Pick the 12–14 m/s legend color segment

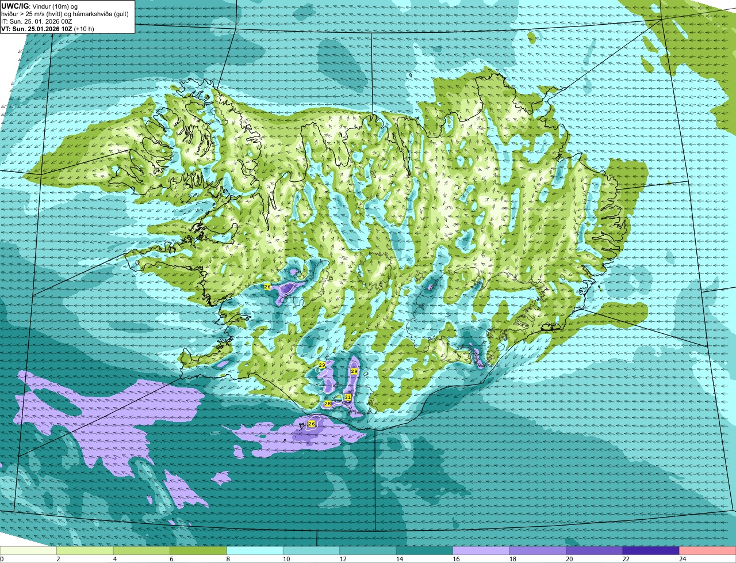coord(369,550)
